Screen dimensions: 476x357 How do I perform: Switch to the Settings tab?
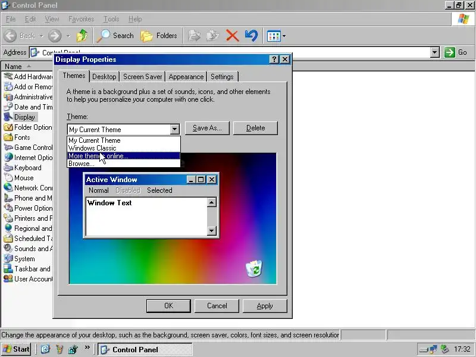click(x=222, y=77)
